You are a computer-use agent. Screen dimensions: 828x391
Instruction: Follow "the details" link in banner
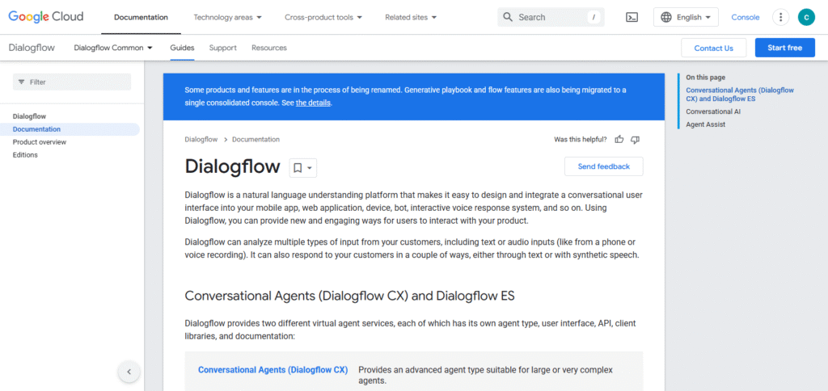click(313, 103)
